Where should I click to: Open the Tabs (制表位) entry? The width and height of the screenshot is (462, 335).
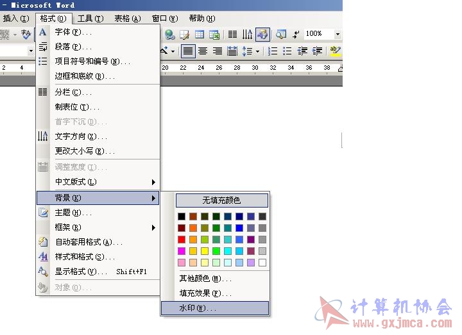coord(98,107)
